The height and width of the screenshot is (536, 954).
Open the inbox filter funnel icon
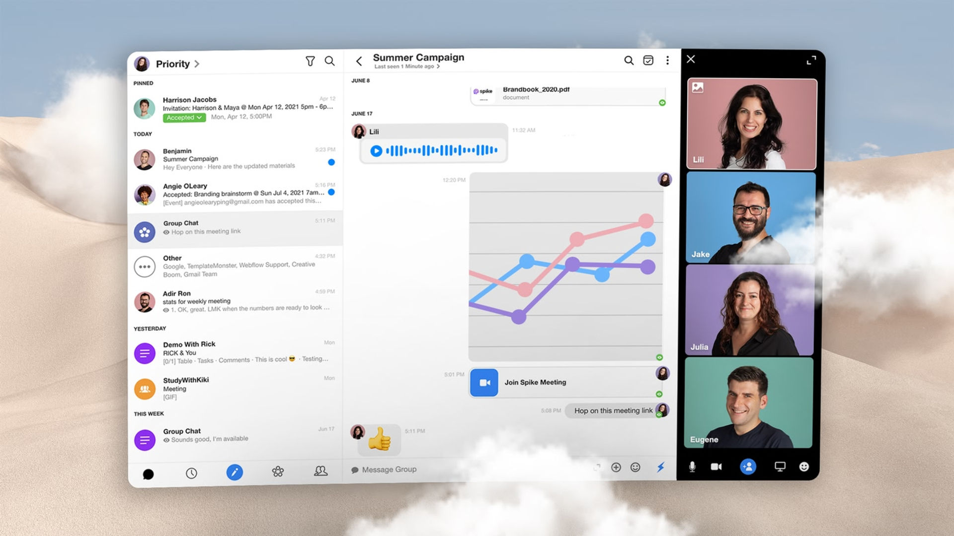tap(310, 61)
